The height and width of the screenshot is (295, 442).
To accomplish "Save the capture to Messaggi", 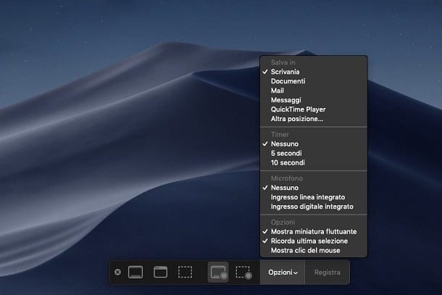I will click(x=314, y=100).
